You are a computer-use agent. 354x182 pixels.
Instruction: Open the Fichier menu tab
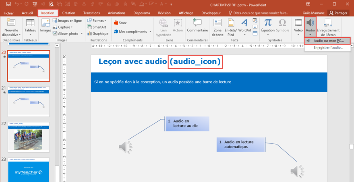9,13
